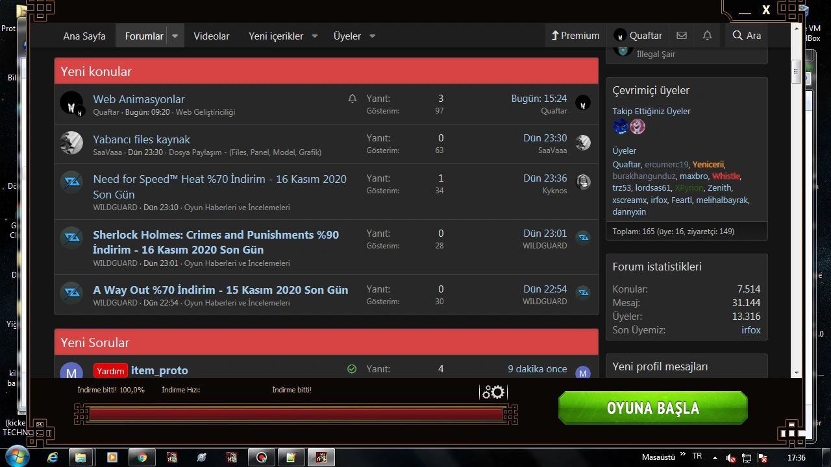Open Internet Explorer from taskbar

pyautogui.click(x=53, y=457)
